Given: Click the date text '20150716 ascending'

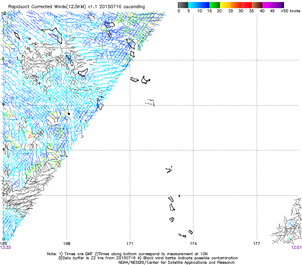Looking at the screenshot, I should click(122, 7).
